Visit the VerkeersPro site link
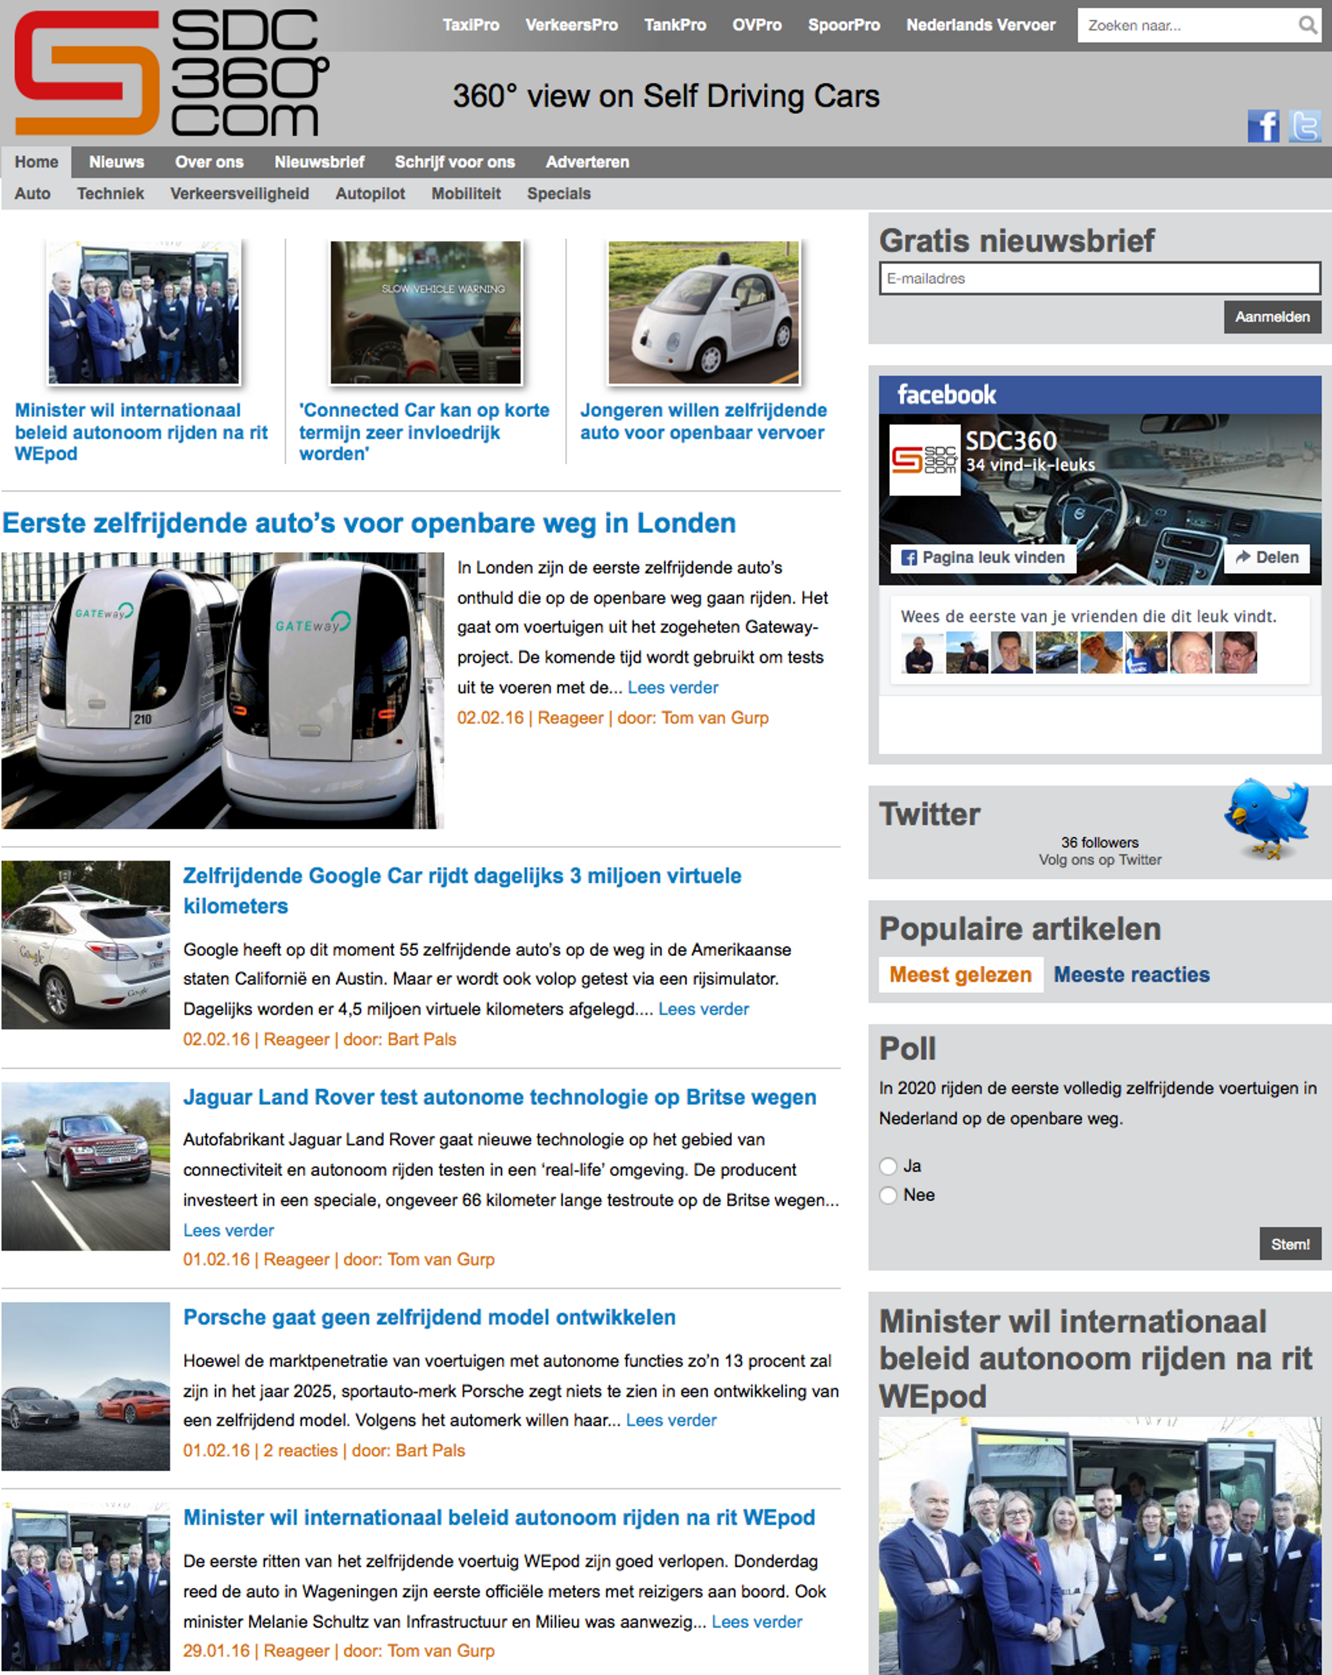 [572, 25]
